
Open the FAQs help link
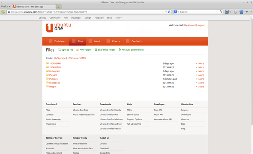point(129,110)
